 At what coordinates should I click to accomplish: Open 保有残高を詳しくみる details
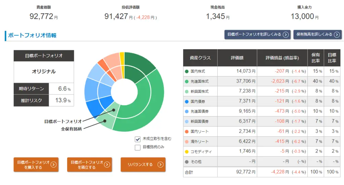(x=317, y=35)
